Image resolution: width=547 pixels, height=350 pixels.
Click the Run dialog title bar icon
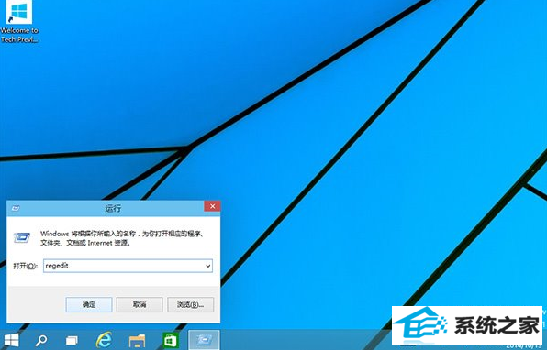(x=16, y=208)
